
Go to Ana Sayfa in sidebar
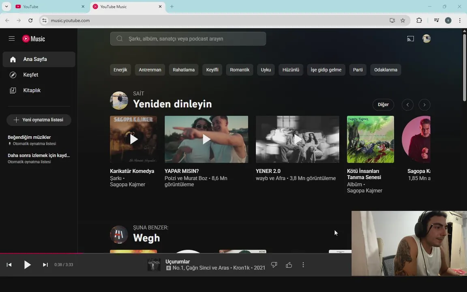(x=39, y=59)
